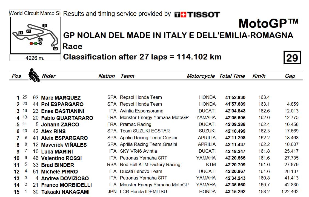Click the Gap column header
This screenshot has height=197, width=309.
[x=290, y=76]
